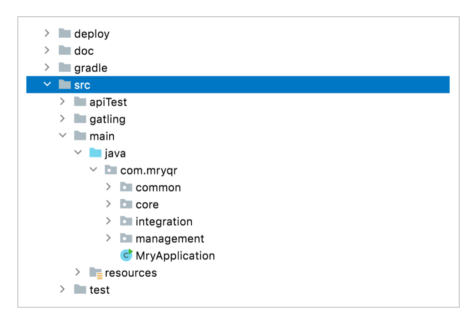Screen dimensions: 476x325
Task: Click the MryApplication class icon
Action: pyautogui.click(x=126, y=255)
